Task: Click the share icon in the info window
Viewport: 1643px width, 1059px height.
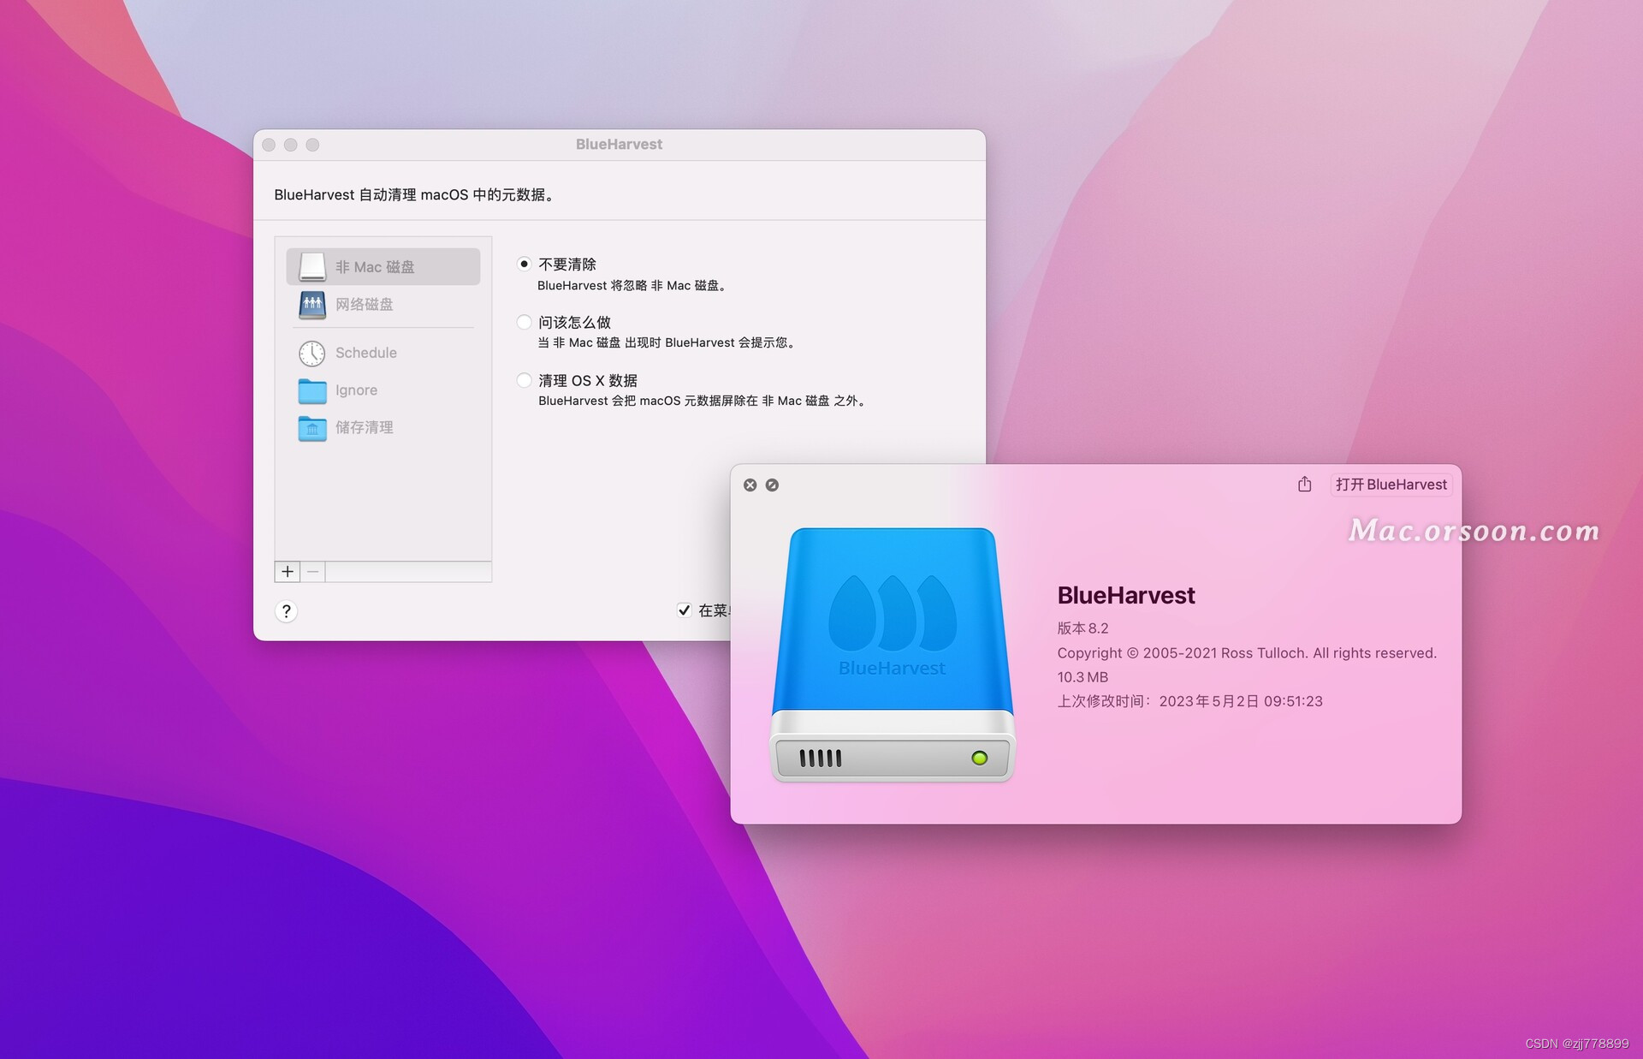Action: (x=1303, y=484)
